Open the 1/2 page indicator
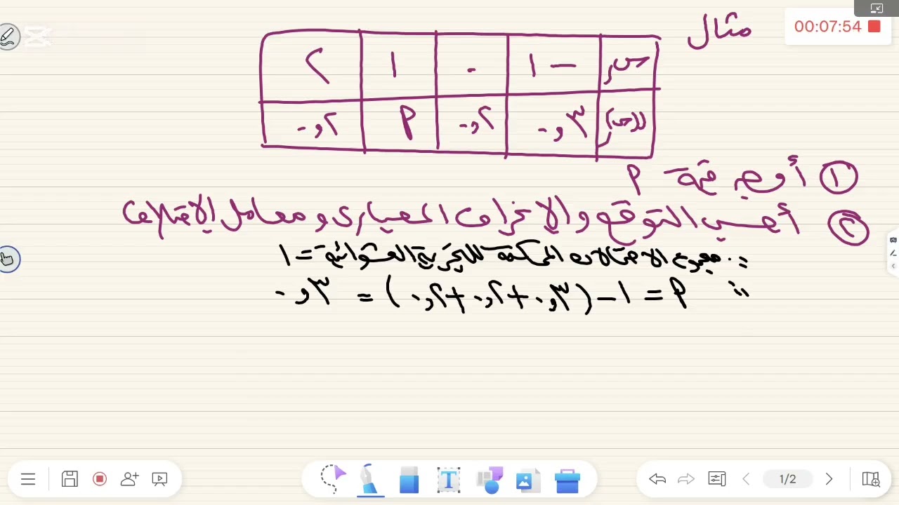 (787, 479)
